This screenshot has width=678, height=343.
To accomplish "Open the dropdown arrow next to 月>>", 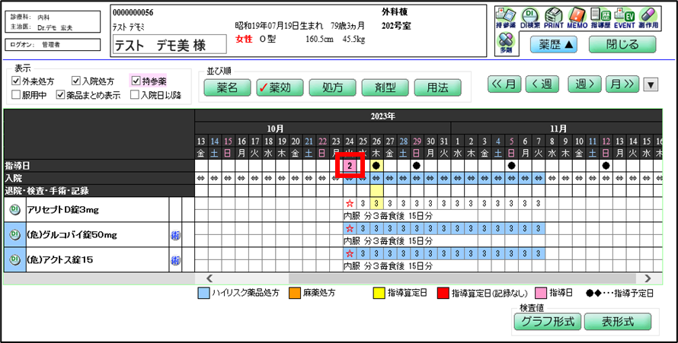I will [x=650, y=84].
